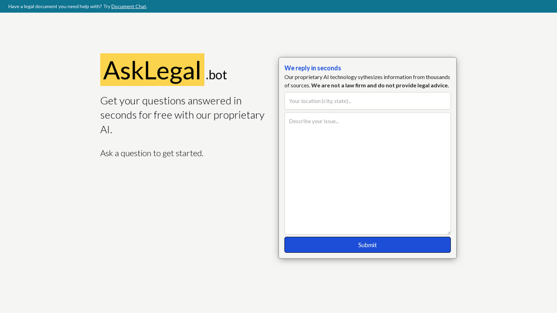
Task: Click the tagline about proprietary AI
Action: (x=182, y=115)
